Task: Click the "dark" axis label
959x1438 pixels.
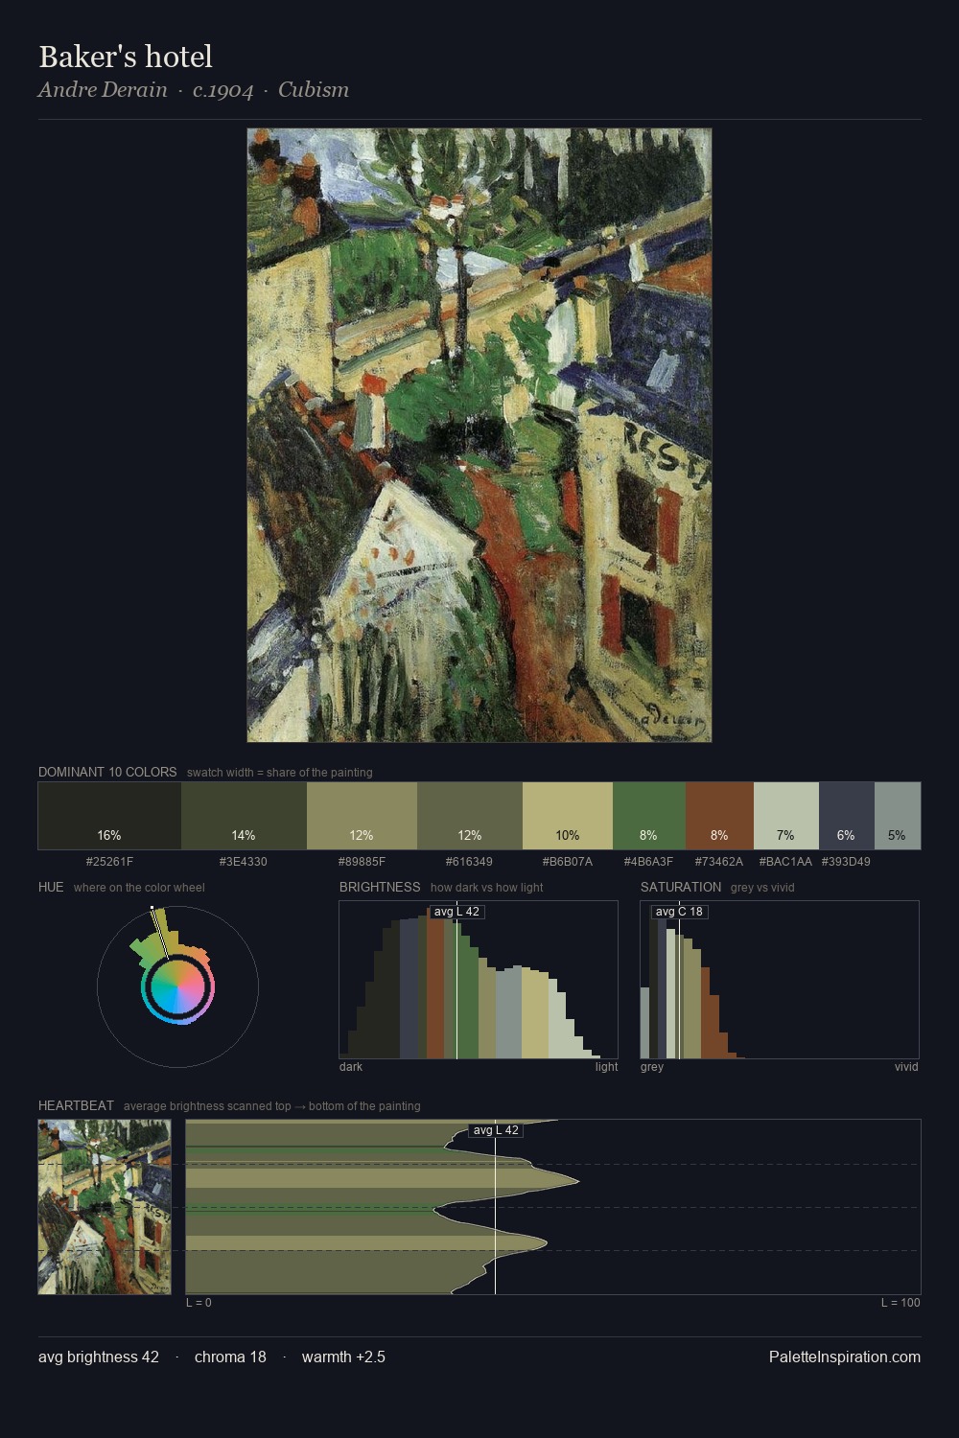Action: click(351, 1067)
